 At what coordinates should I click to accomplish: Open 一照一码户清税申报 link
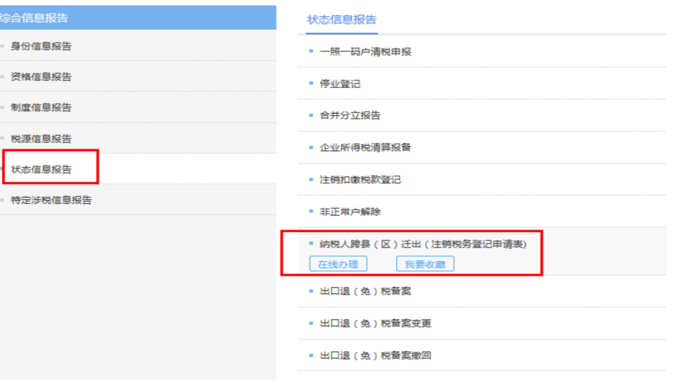pyautogui.click(x=365, y=52)
